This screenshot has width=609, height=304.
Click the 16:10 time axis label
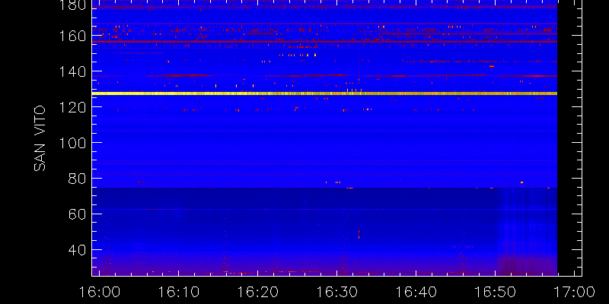point(178,292)
